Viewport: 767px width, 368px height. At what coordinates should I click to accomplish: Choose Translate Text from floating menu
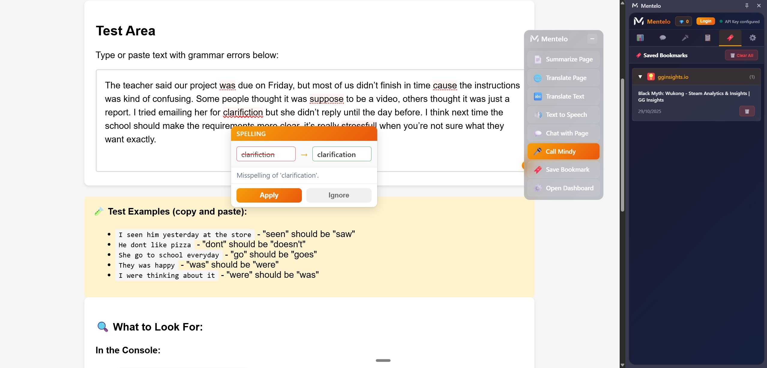click(563, 96)
